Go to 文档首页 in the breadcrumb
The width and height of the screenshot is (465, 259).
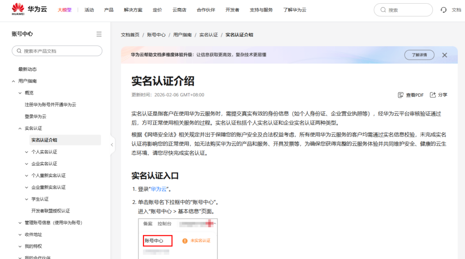tap(130, 35)
